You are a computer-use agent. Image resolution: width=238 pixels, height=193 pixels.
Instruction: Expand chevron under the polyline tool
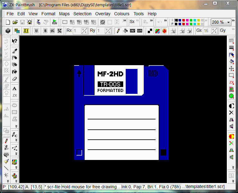tap(16, 154)
